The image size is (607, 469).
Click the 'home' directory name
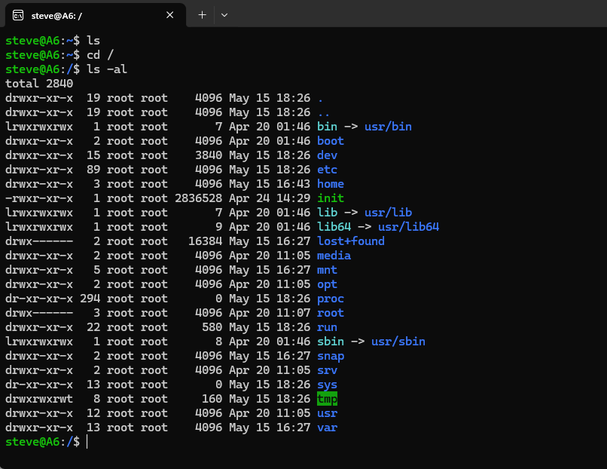(x=330, y=184)
